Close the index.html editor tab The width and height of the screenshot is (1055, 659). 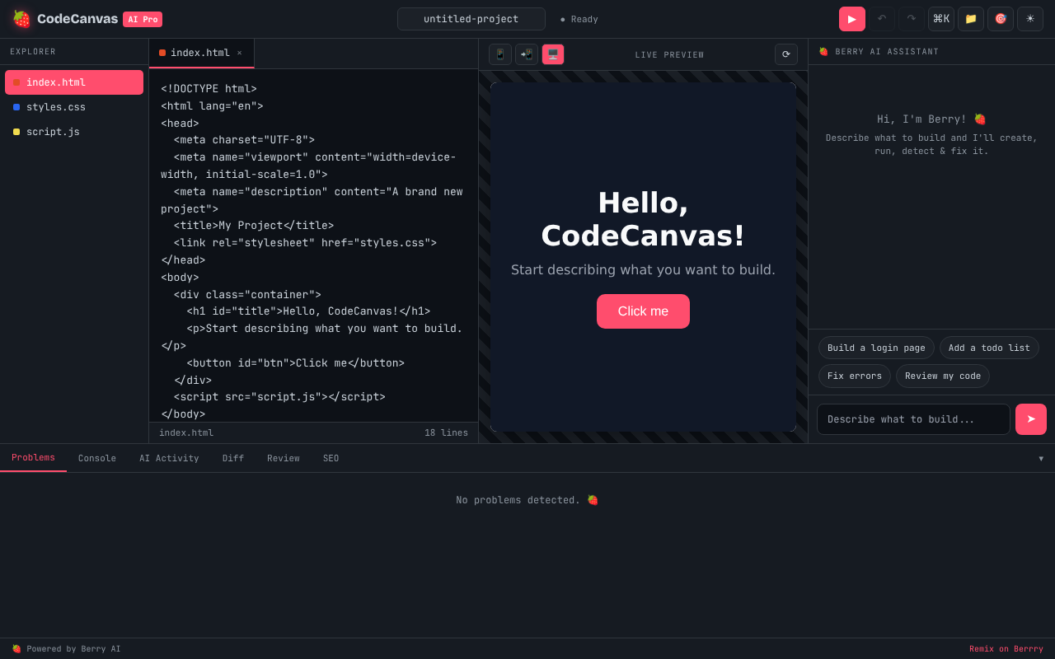[x=240, y=53]
